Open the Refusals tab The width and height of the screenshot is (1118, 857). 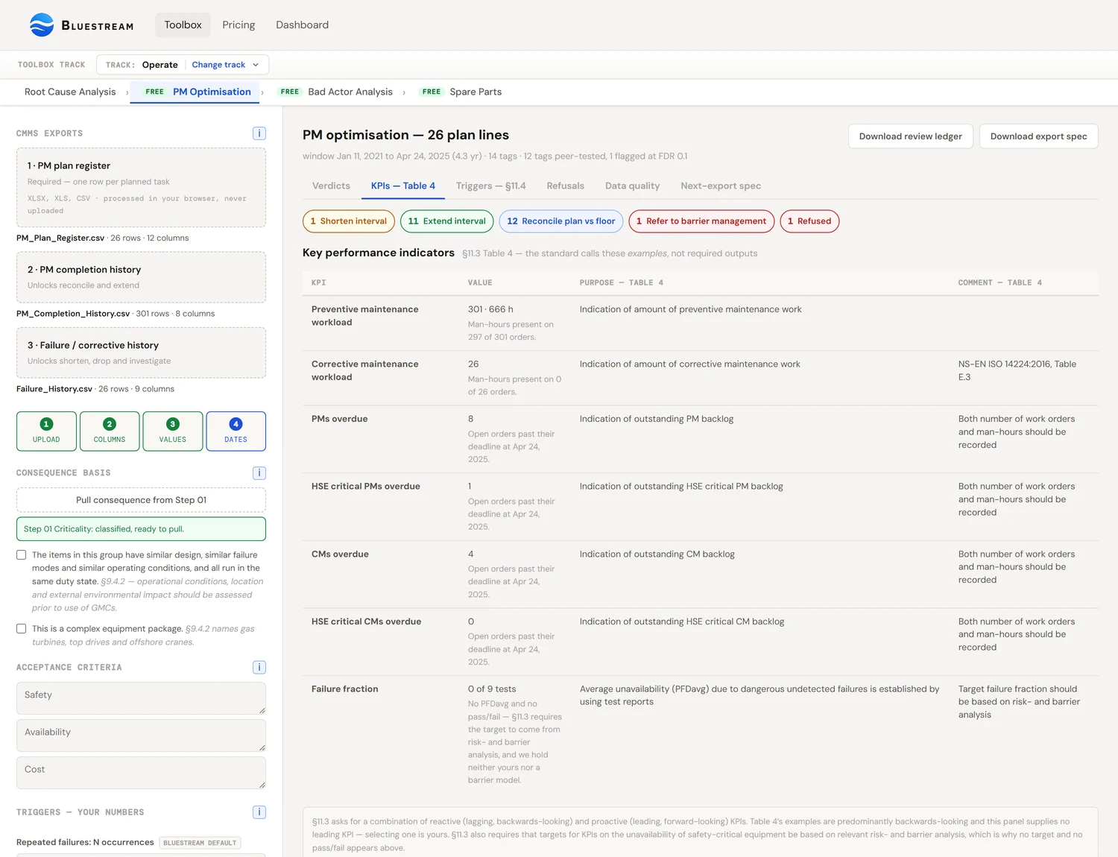pyautogui.click(x=566, y=186)
